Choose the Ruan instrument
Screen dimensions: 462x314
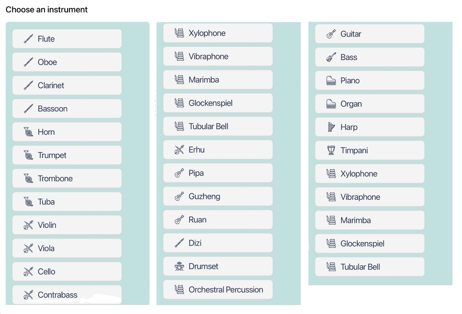click(218, 220)
